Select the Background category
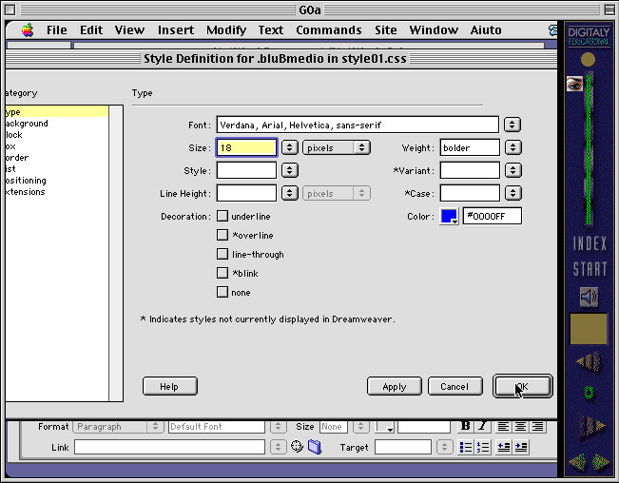Viewport: 619px width, 483px height. [x=57, y=124]
